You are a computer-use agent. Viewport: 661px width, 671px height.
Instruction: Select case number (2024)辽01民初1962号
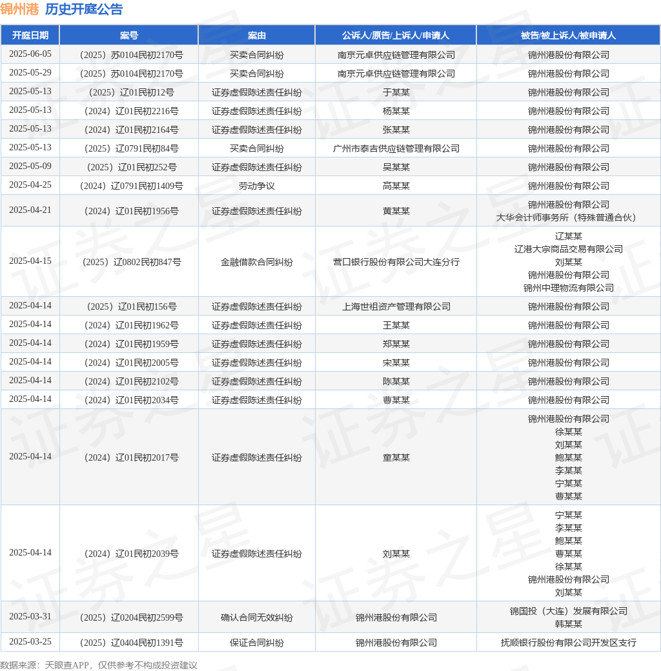129,325
